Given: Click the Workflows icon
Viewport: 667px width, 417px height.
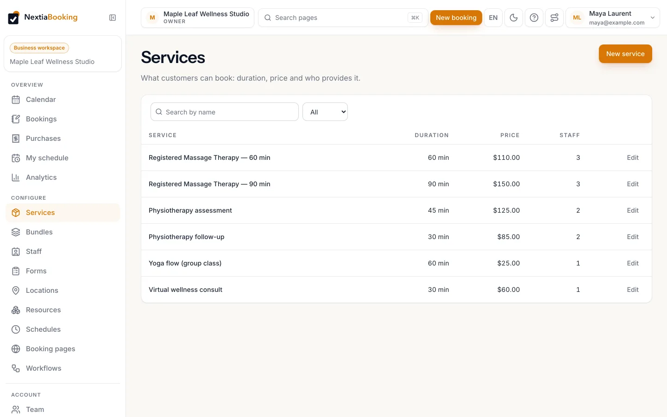Looking at the screenshot, I should coord(16,368).
